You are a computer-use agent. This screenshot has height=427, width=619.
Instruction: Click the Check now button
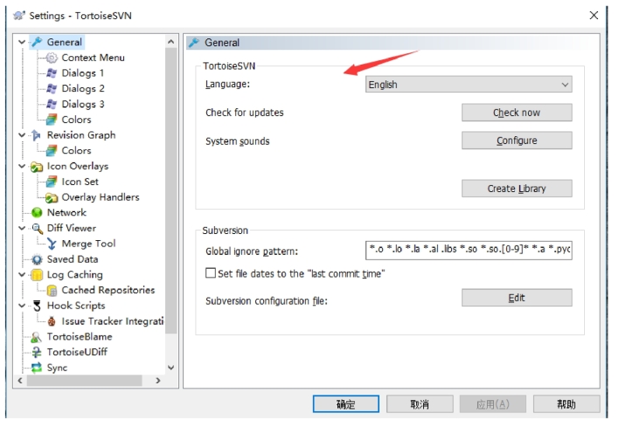pyautogui.click(x=517, y=113)
